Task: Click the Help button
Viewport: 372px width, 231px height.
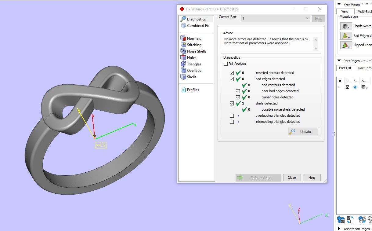Action: [x=312, y=178]
